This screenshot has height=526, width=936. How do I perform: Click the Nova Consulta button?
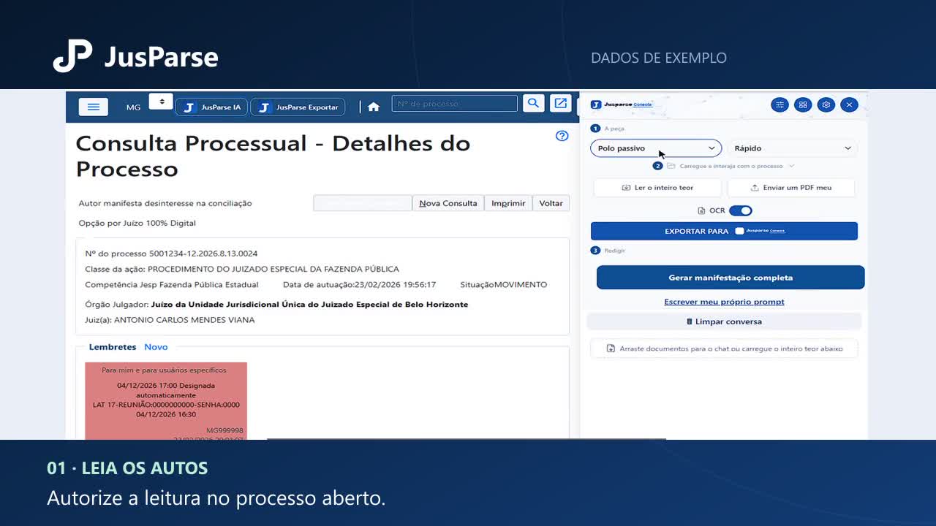click(448, 203)
